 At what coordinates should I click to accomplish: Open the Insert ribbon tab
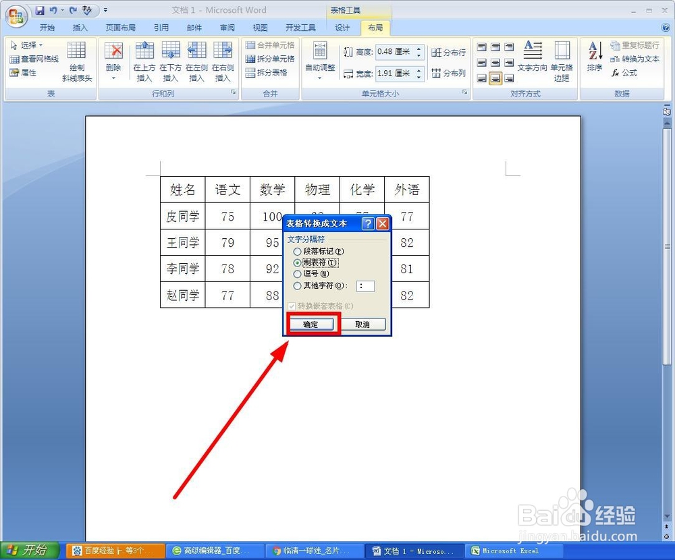click(x=80, y=28)
